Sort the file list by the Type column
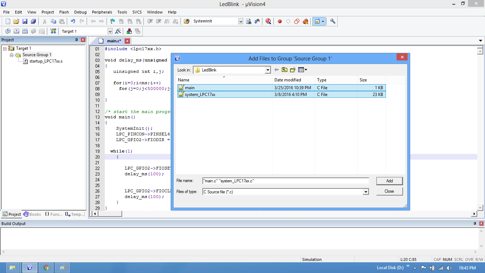Screen dimensions: 485x273 point(336,80)
